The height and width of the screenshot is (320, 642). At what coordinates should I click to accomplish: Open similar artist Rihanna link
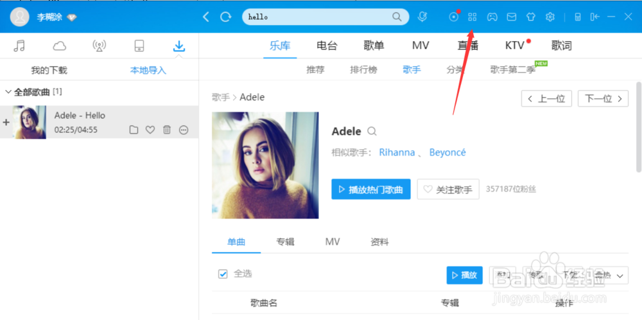pyautogui.click(x=397, y=152)
